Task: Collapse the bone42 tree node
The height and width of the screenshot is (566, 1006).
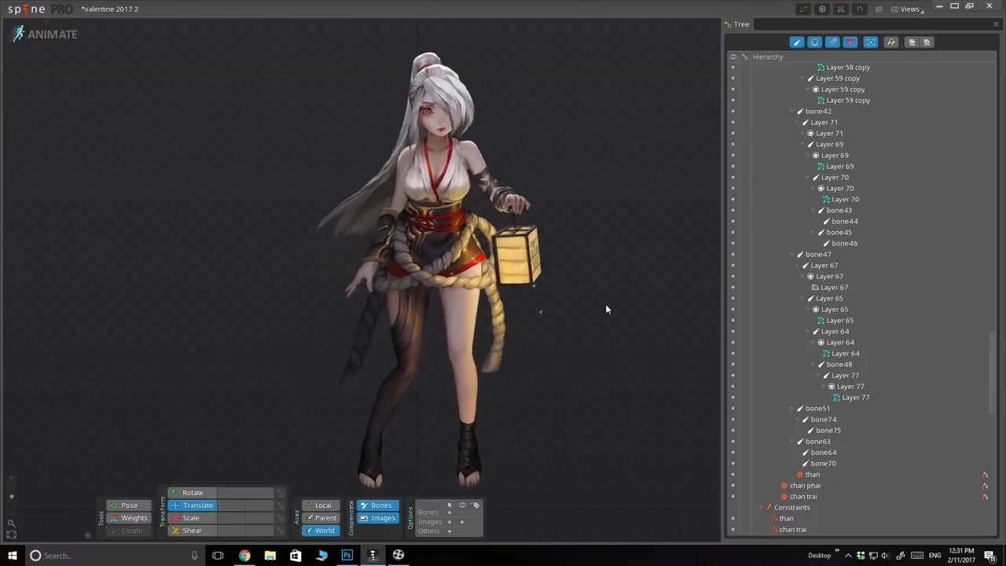Action: (792, 112)
